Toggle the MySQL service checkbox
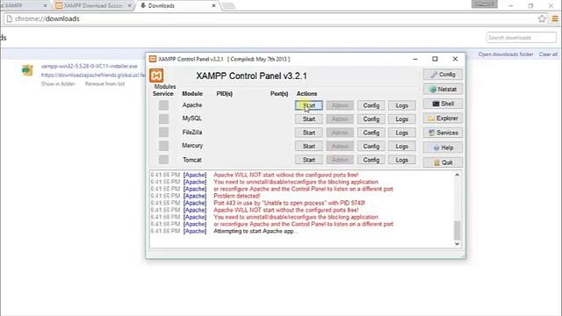The width and height of the screenshot is (562, 316). click(x=164, y=118)
